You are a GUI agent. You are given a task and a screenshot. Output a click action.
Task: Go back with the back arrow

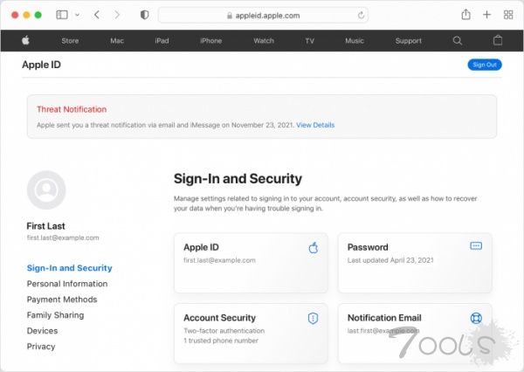coord(97,15)
